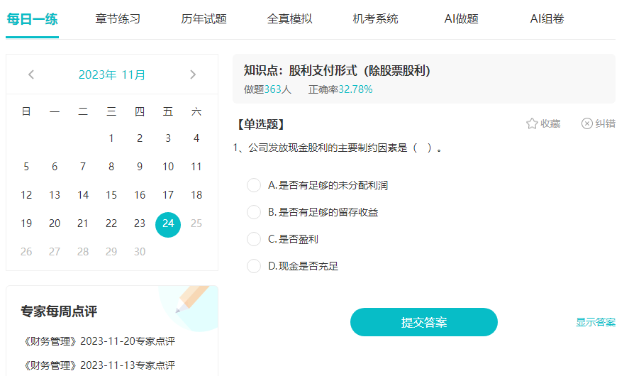Go to the 机考系统 tab

coord(375,19)
